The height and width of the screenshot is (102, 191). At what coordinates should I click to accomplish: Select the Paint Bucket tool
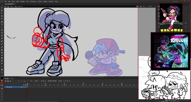(2, 50)
